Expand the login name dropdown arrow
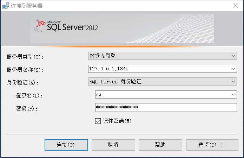The height and width of the screenshot is (158, 244). click(x=233, y=95)
